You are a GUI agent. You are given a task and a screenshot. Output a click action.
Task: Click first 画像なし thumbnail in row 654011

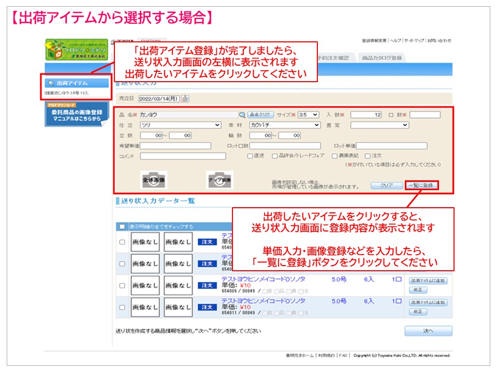pyautogui.click(x=145, y=307)
